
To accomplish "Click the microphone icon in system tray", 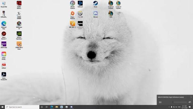I will [x=172, y=107].
